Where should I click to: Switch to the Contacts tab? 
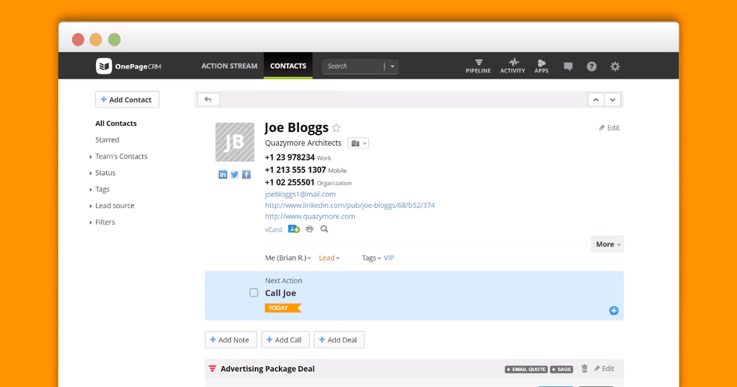(x=288, y=65)
